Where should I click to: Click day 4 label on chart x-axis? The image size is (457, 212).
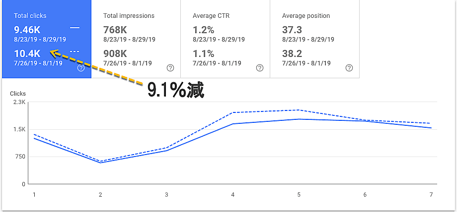(232, 195)
